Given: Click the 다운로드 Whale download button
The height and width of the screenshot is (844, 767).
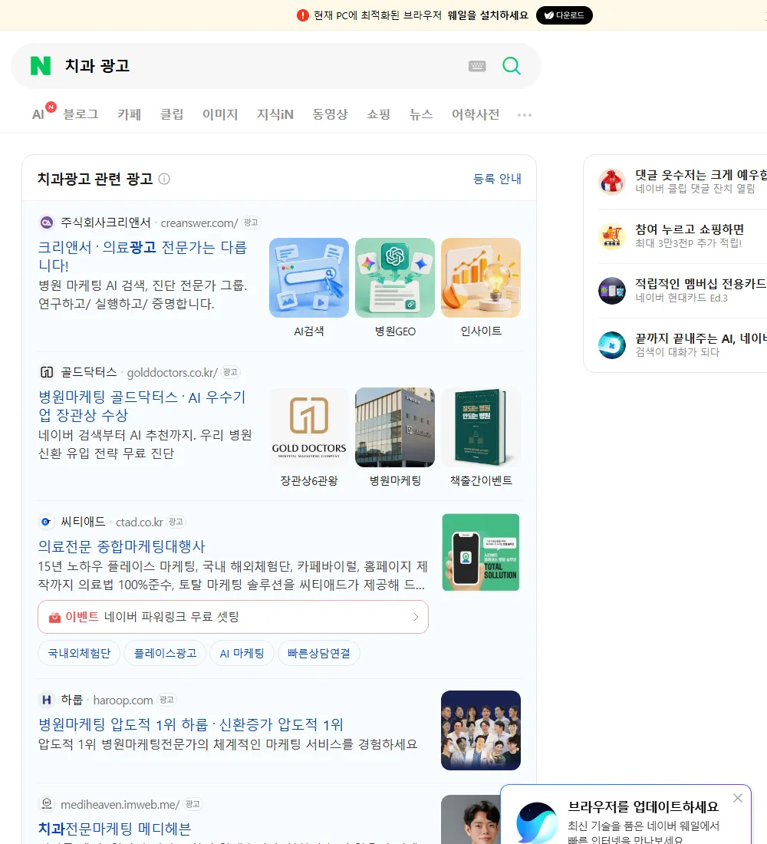Looking at the screenshot, I should [564, 15].
